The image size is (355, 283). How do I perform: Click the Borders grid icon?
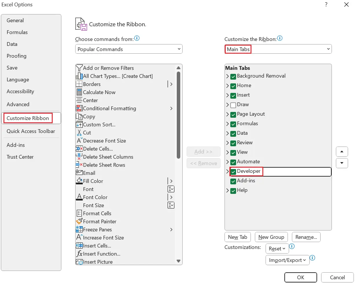pos(79,84)
